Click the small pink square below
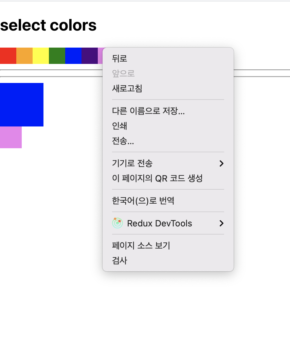The height and width of the screenshot is (359, 290). (x=11, y=137)
